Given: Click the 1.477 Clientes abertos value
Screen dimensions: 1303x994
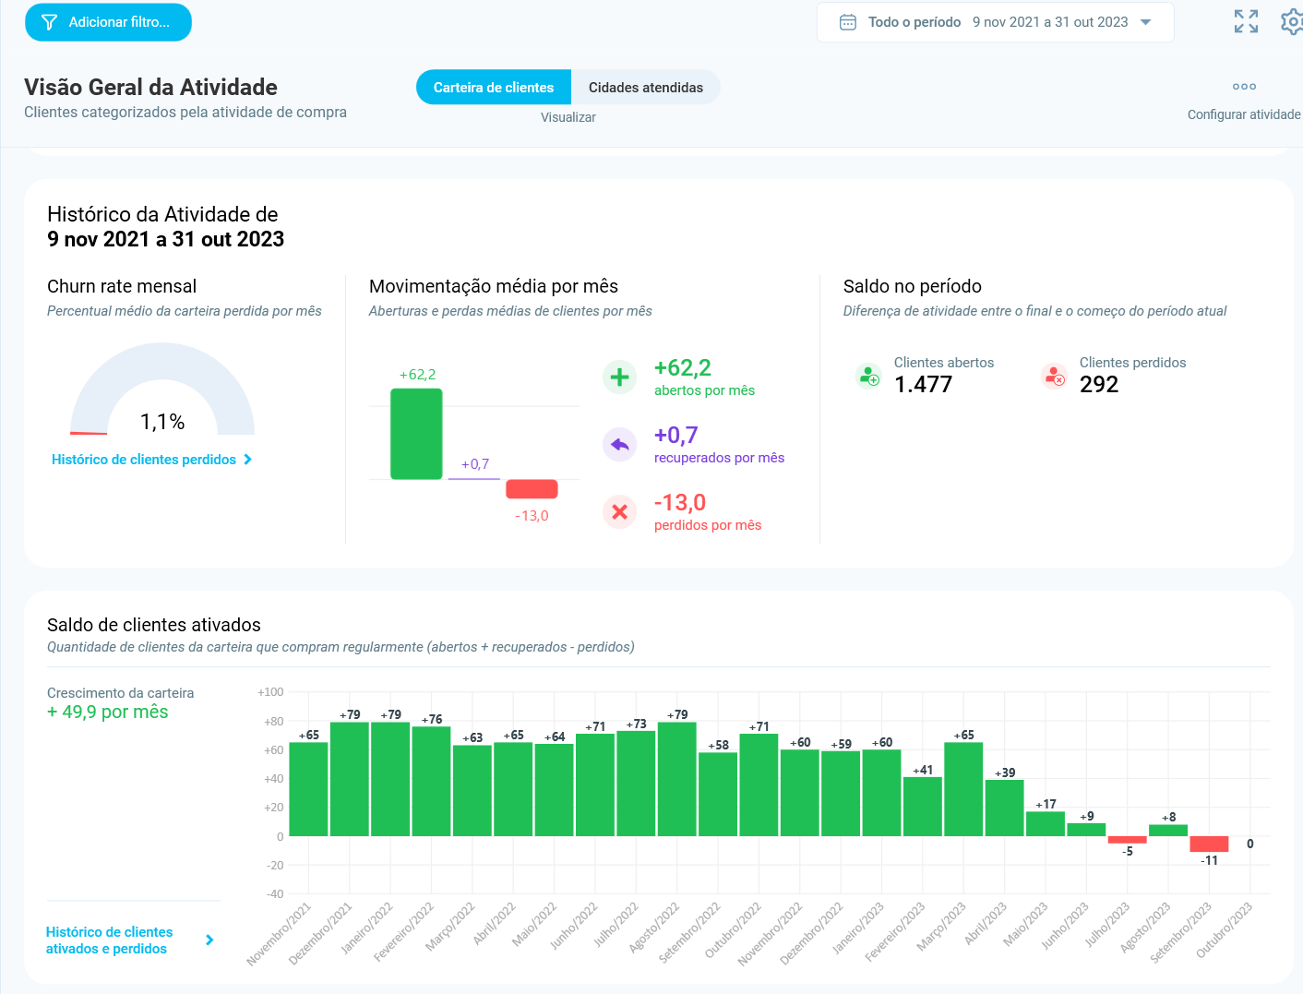Looking at the screenshot, I should pyautogui.click(x=923, y=385).
